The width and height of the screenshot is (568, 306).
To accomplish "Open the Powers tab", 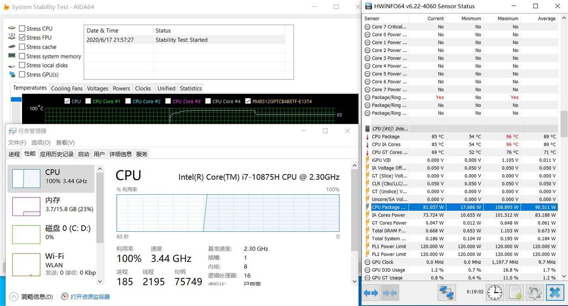I will (x=121, y=88).
